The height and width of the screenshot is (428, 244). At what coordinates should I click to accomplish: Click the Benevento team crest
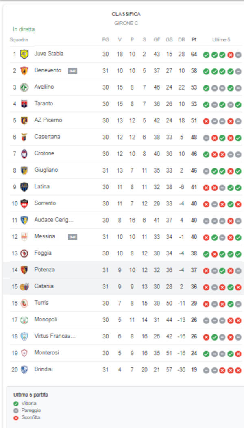pos(24,71)
